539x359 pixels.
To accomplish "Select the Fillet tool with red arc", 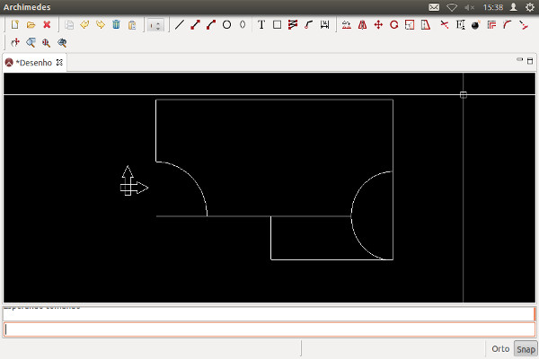I will tap(508, 25).
